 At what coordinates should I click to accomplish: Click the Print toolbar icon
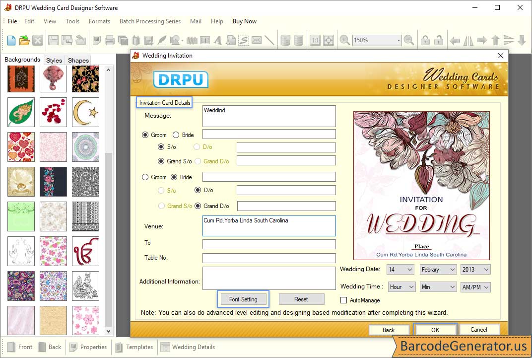pyautogui.click(x=110, y=40)
